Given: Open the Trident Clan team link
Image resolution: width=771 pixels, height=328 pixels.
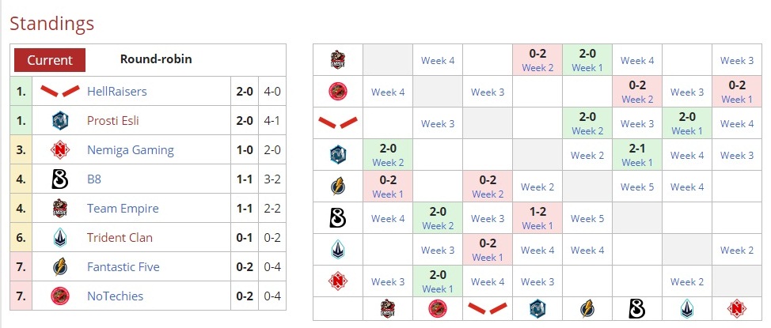Looking at the screenshot, I should tap(120, 238).
